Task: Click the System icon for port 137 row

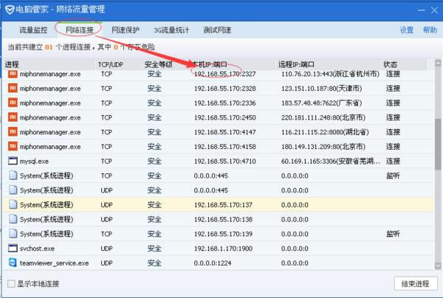Action: 12,204
